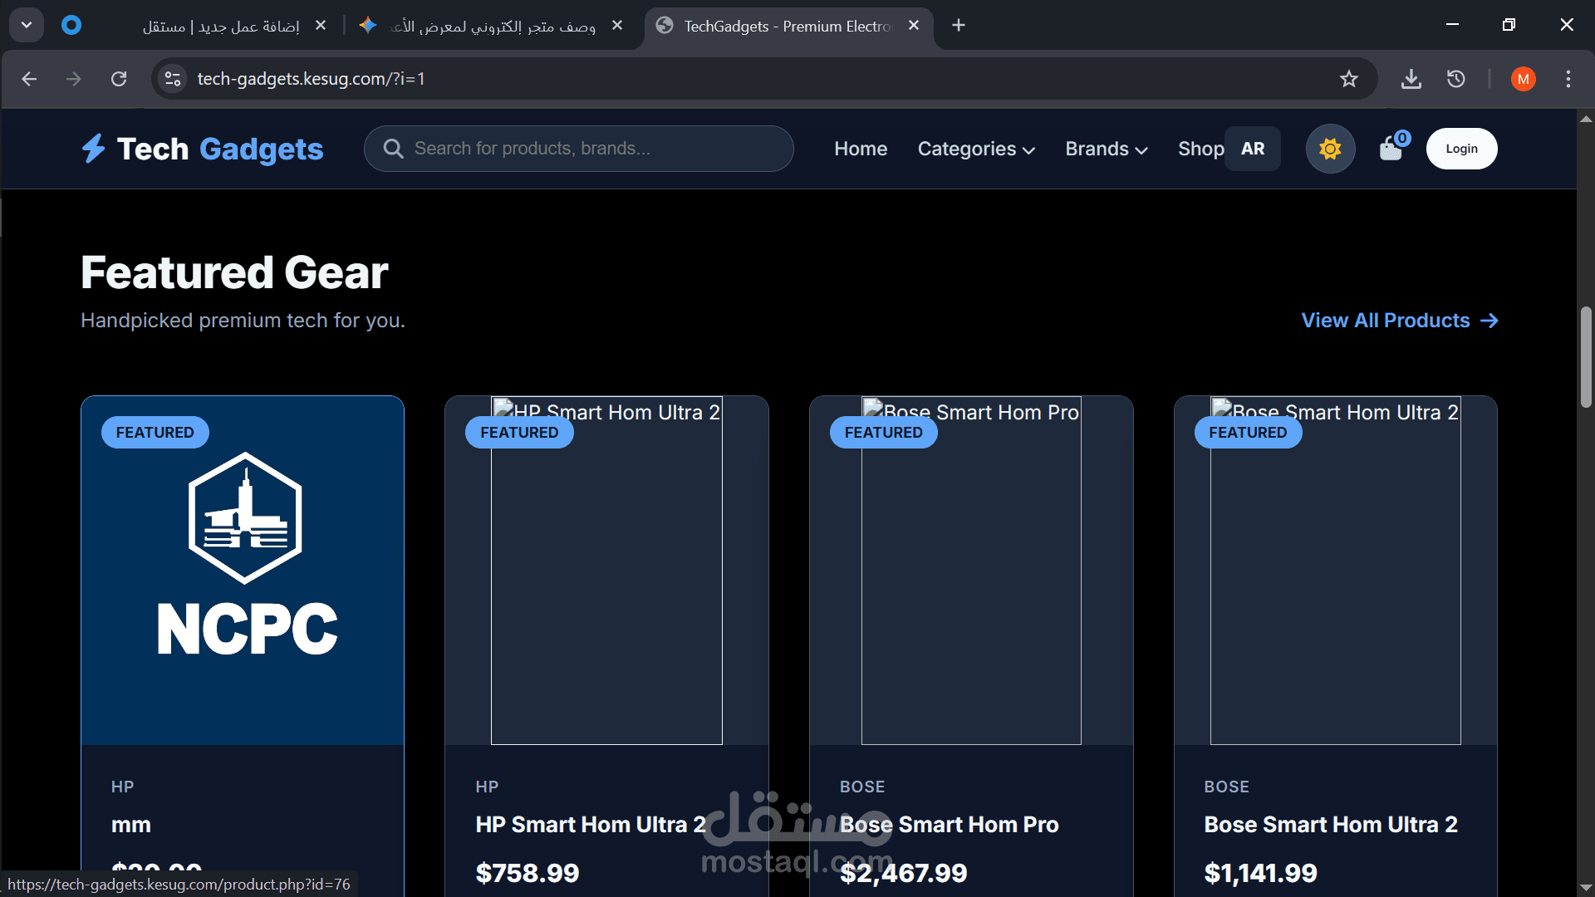Bookmark page with the star icon
This screenshot has height=897, width=1595.
click(1348, 79)
